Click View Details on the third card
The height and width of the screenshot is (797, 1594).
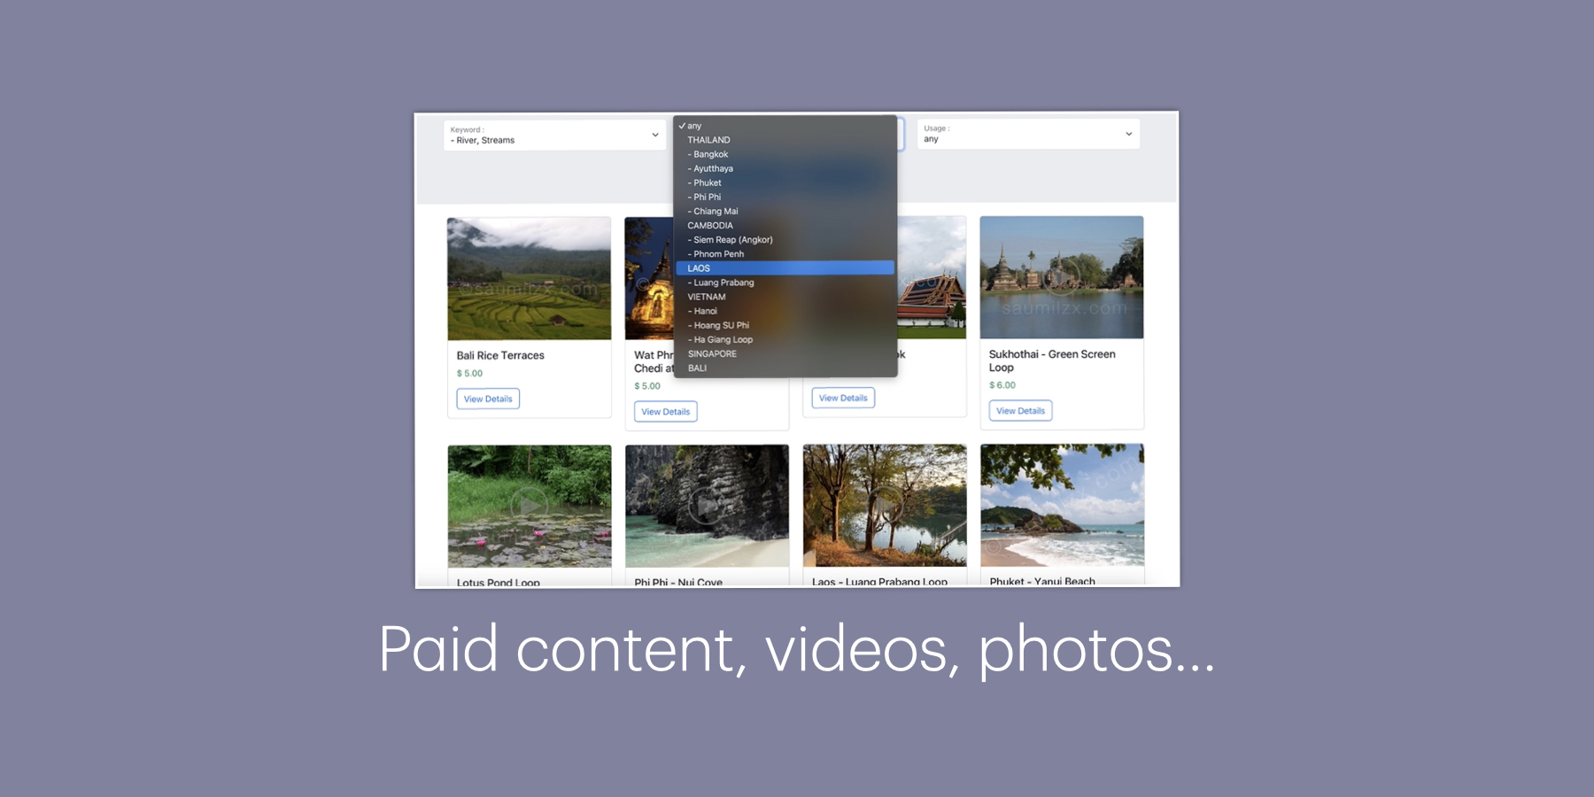(843, 398)
